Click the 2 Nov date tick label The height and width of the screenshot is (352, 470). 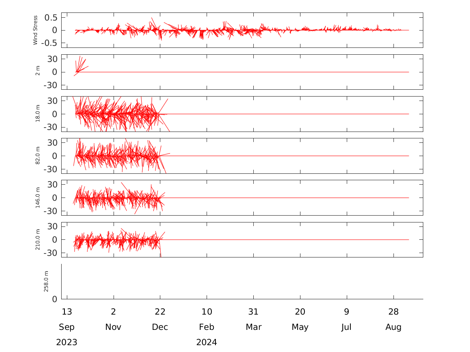pyautogui.click(x=114, y=312)
